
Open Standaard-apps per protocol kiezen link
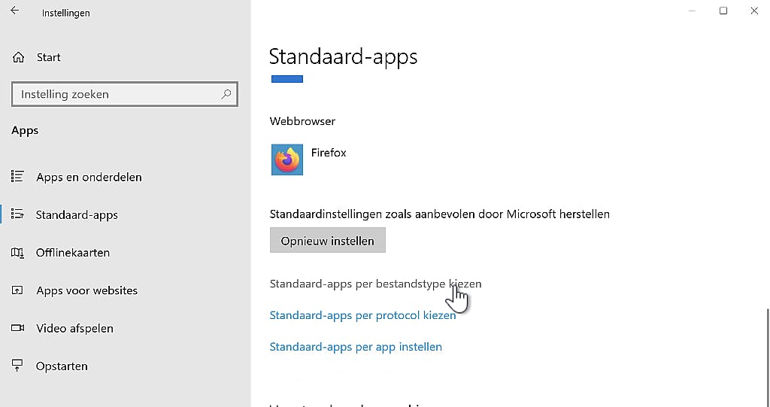click(x=362, y=315)
